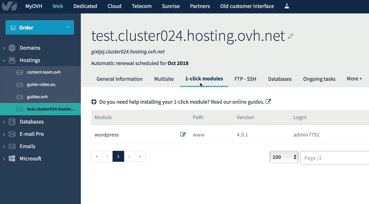The width and height of the screenshot is (369, 204).
Task: Click the Emails envelope icon
Action: (12, 146)
